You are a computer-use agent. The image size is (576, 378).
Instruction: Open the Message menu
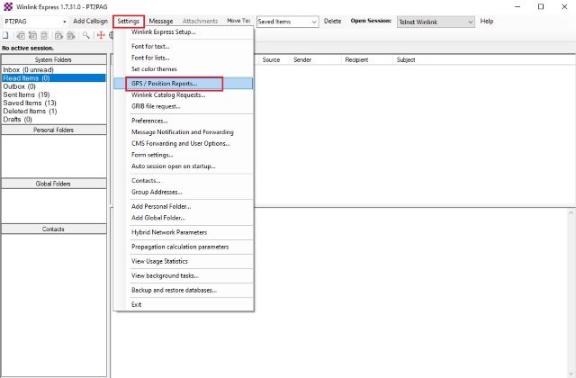pyautogui.click(x=161, y=21)
